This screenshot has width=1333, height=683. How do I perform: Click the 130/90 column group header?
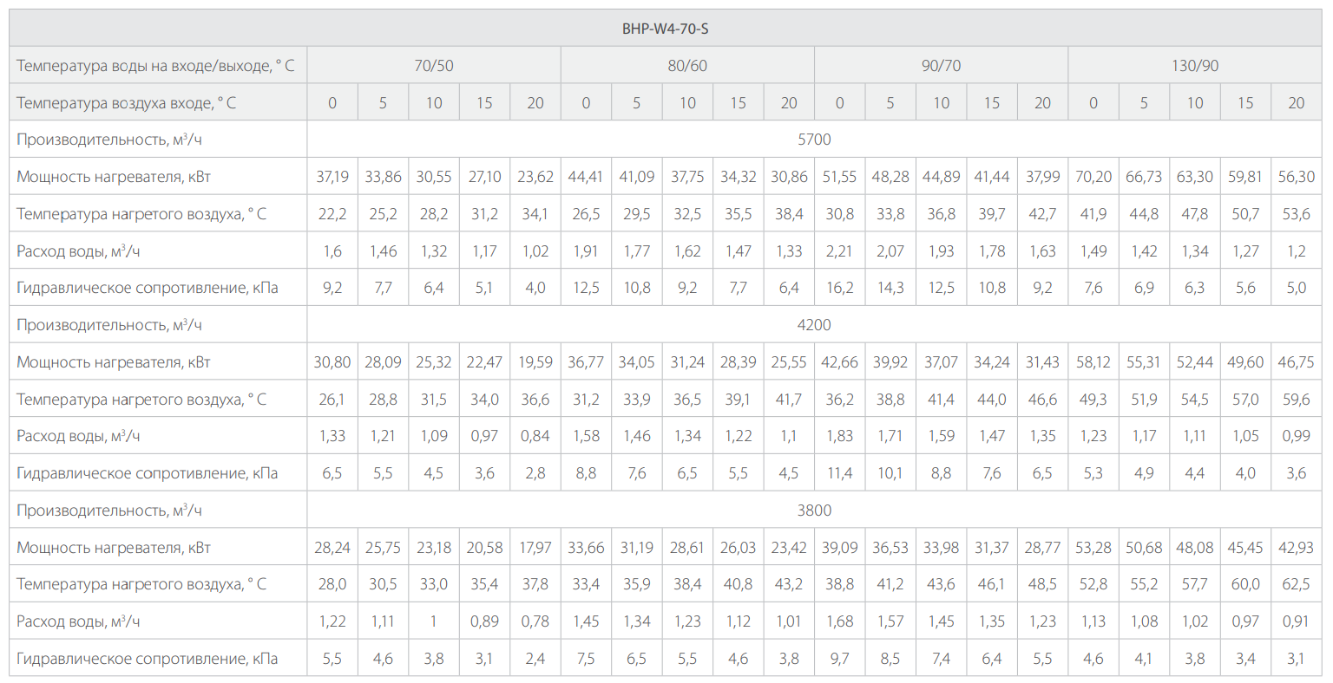pyautogui.click(x=1194, y=66)
